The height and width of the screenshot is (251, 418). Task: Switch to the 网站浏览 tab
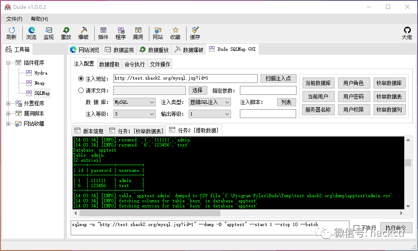point(85,50)
